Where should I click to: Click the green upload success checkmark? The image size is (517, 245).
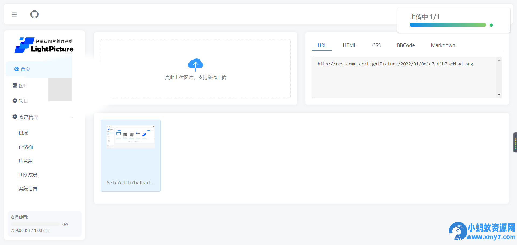491,25
